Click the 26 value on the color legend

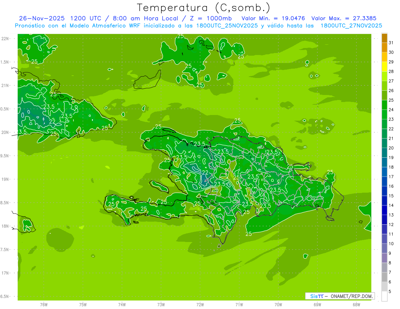[x=391, y=90]
